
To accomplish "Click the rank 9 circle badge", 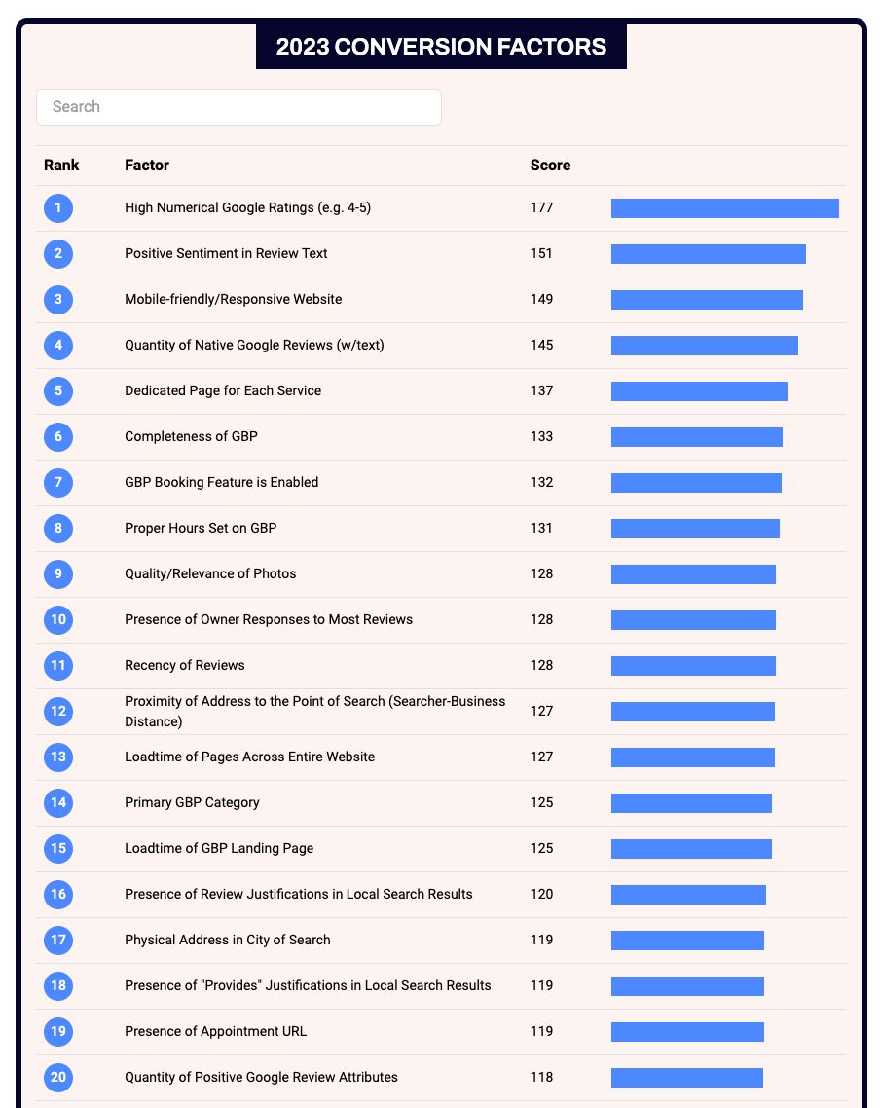I will (58, 573).
